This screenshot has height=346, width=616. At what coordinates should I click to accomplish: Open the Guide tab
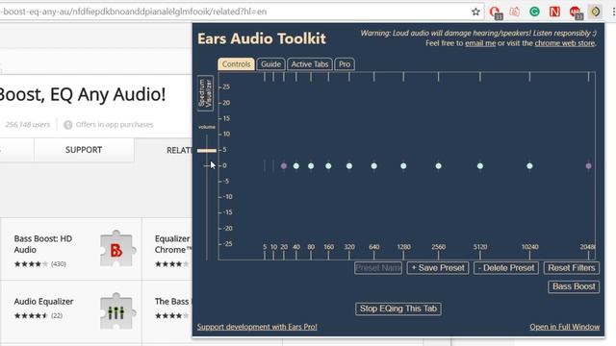click(x=270, y=64)
